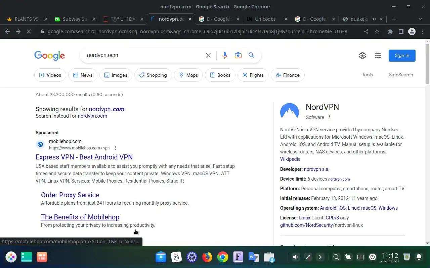Share this page via address bar icon
Viewport: 430px width, 268px height.
coord(366,31)
